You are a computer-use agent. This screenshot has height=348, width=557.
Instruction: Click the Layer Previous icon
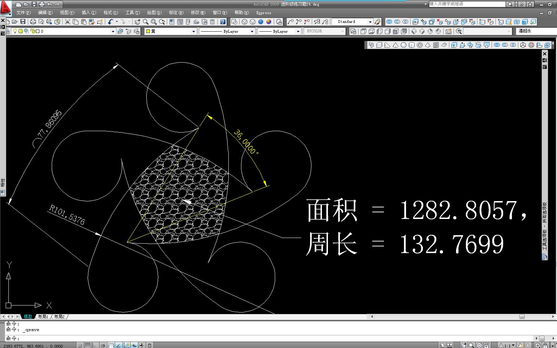128,31
